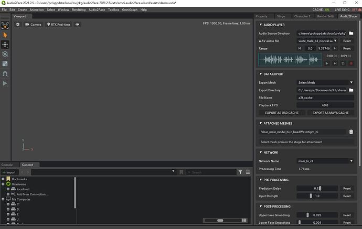Collapse the DATA EXPORT section
The image size is (362, 229).
click(261, 74)
